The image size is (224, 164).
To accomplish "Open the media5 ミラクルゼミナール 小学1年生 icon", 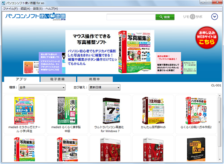I will point(24,110).
